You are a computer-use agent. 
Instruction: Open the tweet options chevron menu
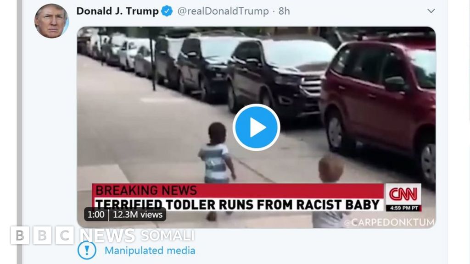click(x=431, y=11)
